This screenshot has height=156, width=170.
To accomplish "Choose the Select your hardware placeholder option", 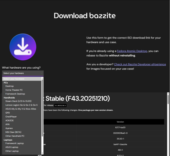I will pos(22,79).
